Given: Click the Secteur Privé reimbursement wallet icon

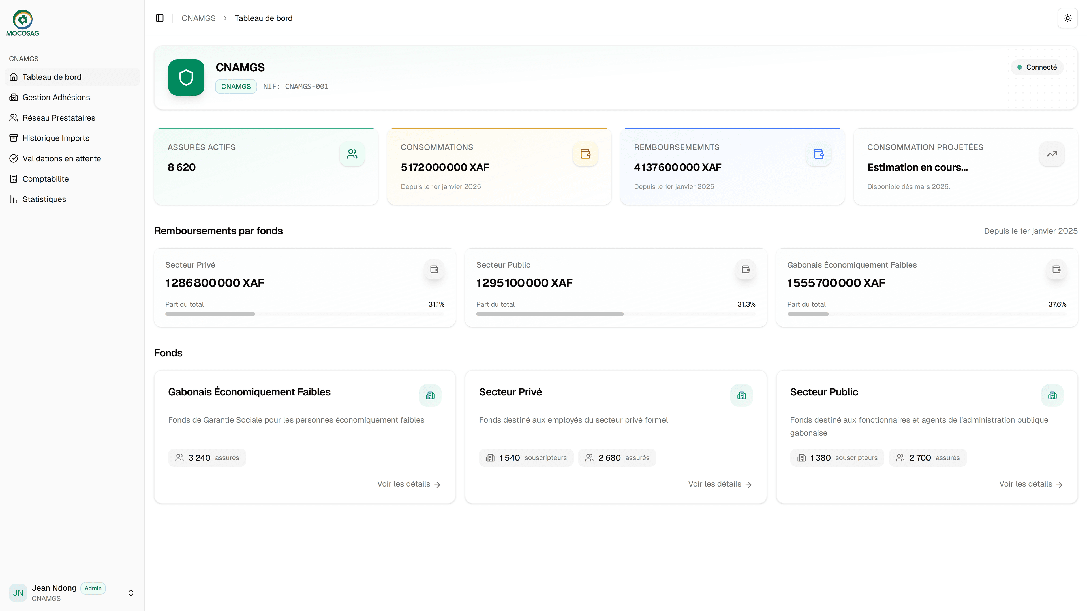Looking at the screenshot, I should click(434, 270).
